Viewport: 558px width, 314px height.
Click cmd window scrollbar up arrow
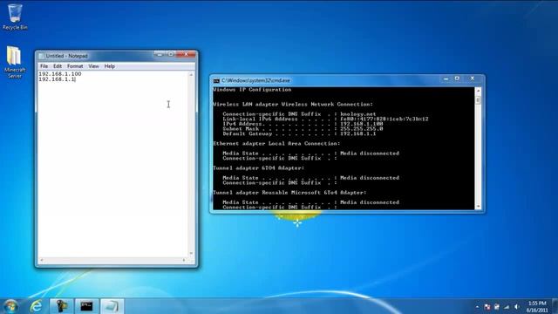[x=478, y=91]
